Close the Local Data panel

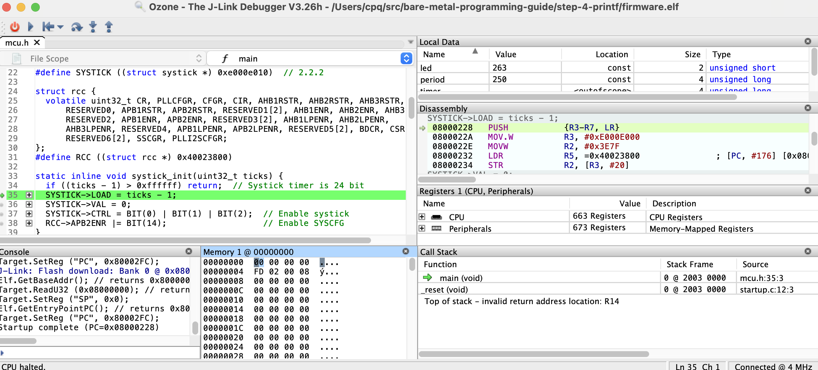click(x=808, y=42)
